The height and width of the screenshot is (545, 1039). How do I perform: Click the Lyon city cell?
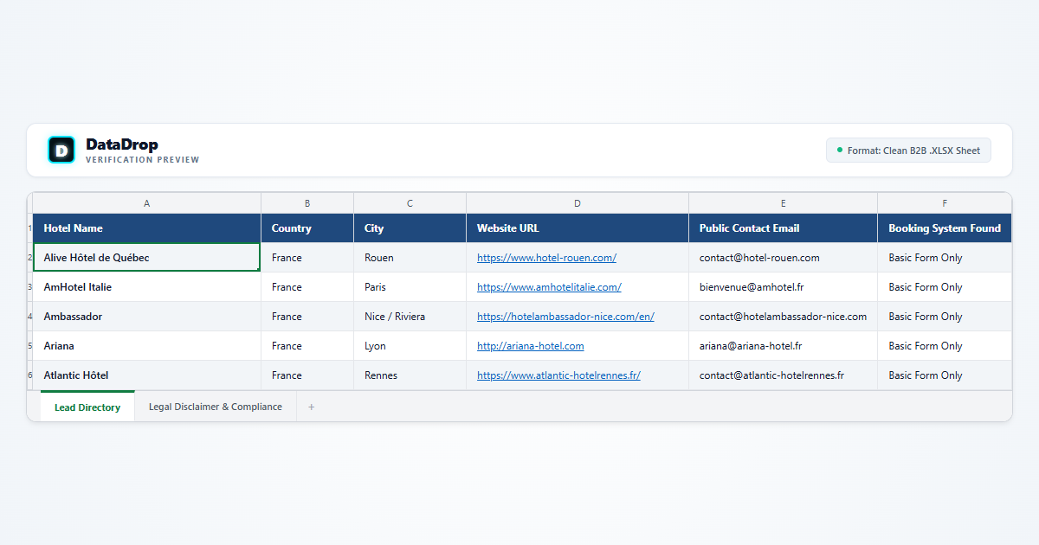tap(410, 346)
